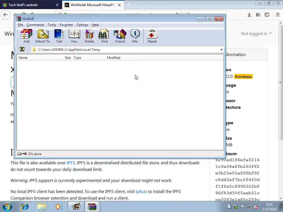This screenshot has height=212, width=283.
Task: Sort the file list by Modified column
Action: point(119,58)
